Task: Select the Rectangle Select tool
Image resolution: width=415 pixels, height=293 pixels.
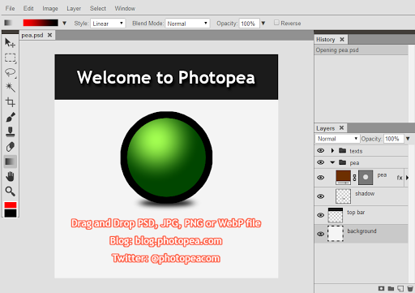Action: pyautogui.click(x=11, y=58)
